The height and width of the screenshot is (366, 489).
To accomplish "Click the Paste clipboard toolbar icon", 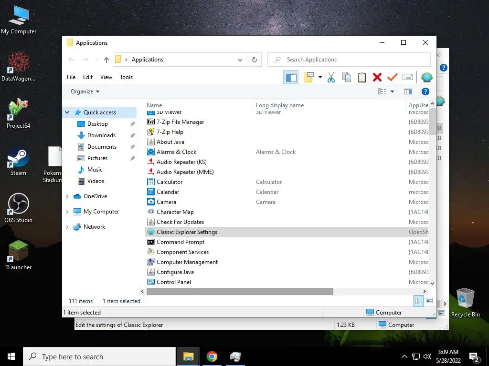I will coord(362,77).
